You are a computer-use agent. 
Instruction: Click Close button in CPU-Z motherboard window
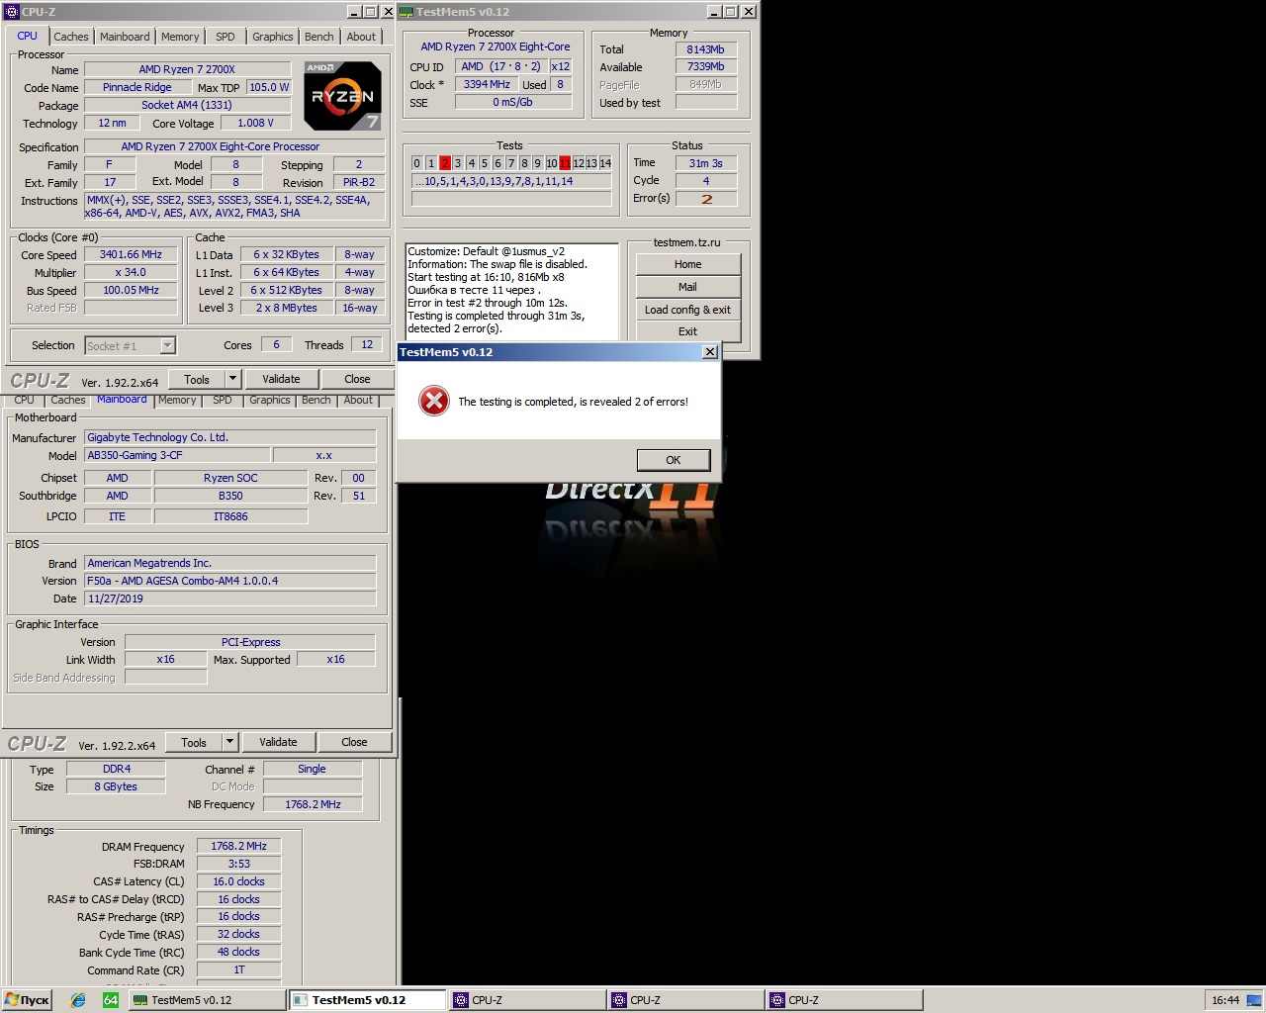click(x=354, y=742)
